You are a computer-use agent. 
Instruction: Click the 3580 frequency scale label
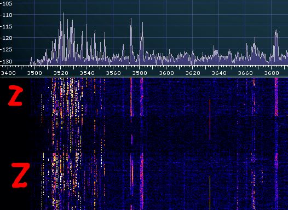[140, 73]
